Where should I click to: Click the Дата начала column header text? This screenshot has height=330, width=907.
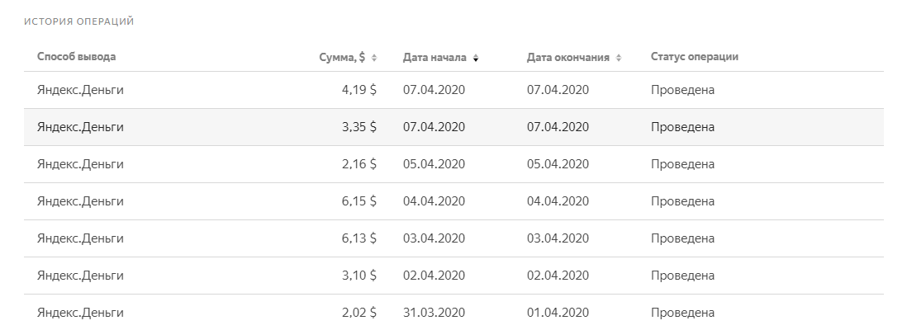tap(435, 57)
